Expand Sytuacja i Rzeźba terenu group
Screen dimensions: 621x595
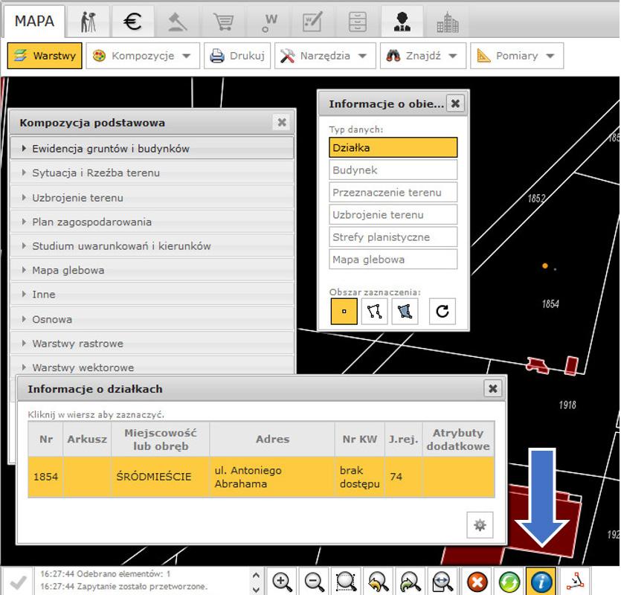152,173
